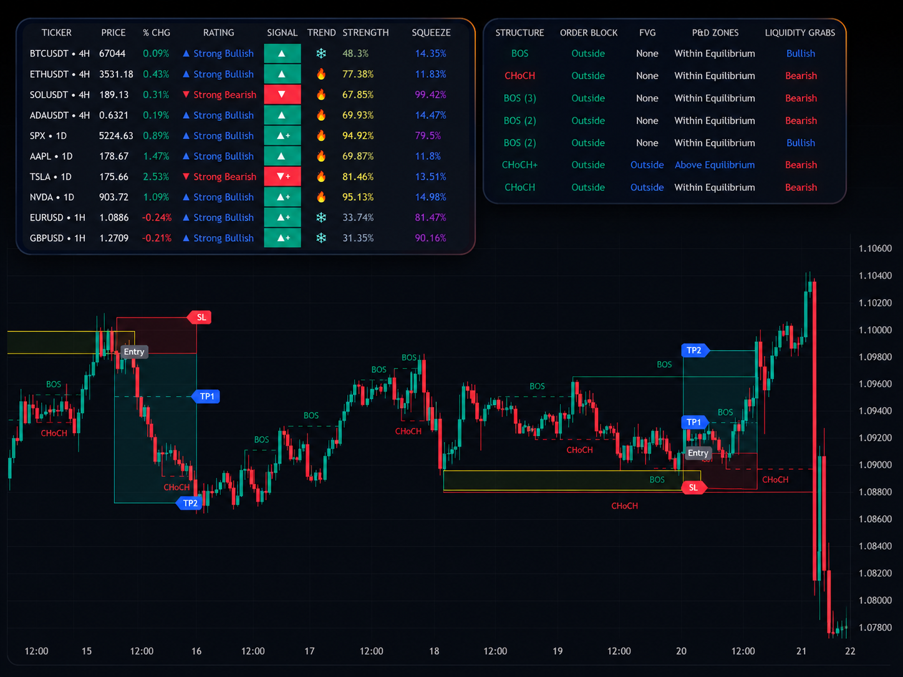This screenshot has height=677, width=903.
Task: Select the SOLUSDT fire trend icon
Action: point(321,95)
